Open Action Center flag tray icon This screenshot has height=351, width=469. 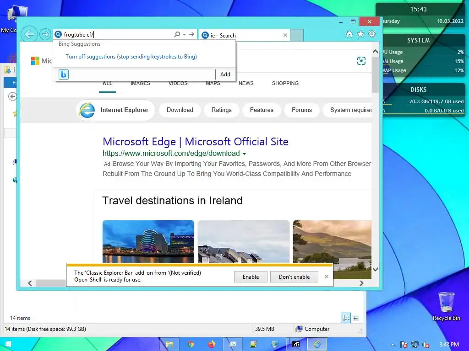coord(404,345)
